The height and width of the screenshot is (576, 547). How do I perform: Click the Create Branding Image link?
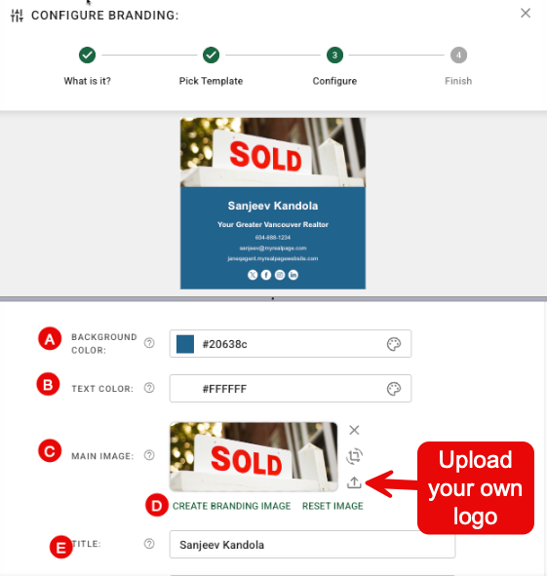point(232,506)
